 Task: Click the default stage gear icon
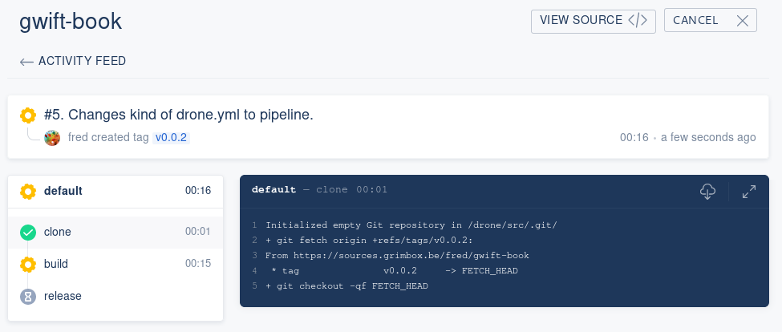point(28,191)
